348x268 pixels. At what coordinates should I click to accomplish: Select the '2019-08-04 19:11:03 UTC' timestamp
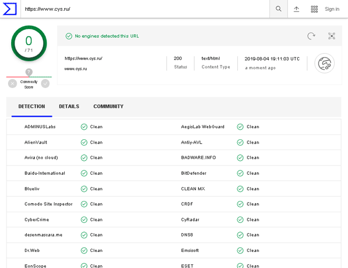[x=272, y=59]
